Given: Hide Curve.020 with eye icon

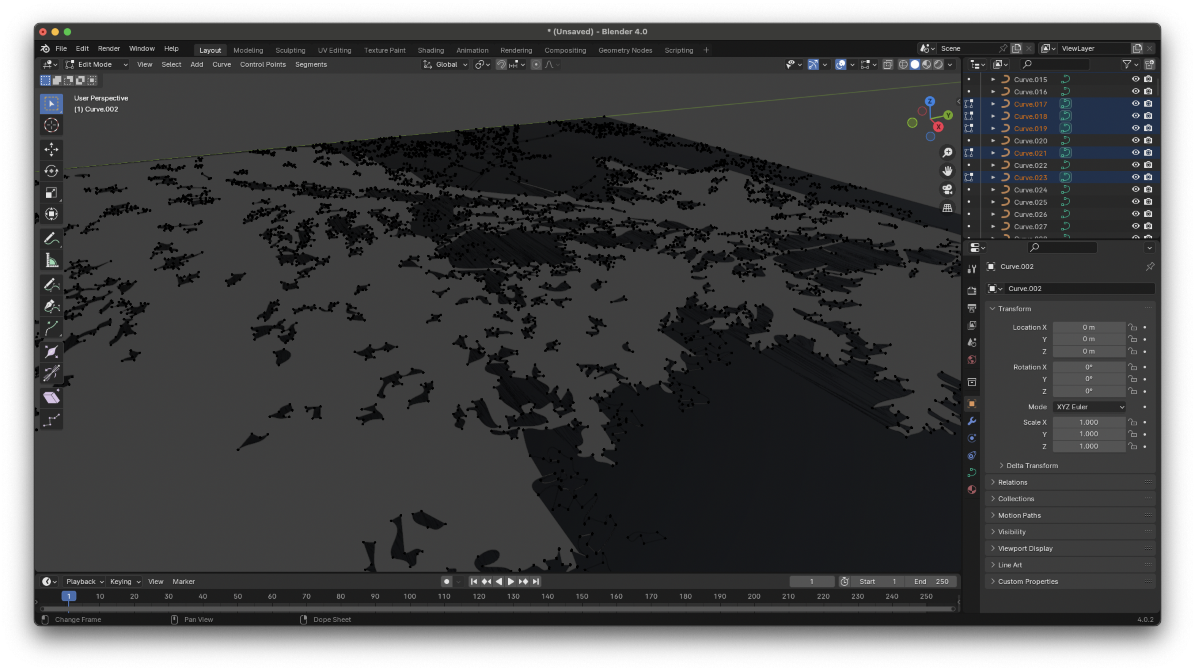Looking at the screenshot, I should tap(1135, 141).
